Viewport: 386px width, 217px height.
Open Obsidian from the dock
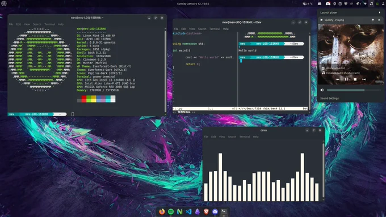tap(197, 211)
